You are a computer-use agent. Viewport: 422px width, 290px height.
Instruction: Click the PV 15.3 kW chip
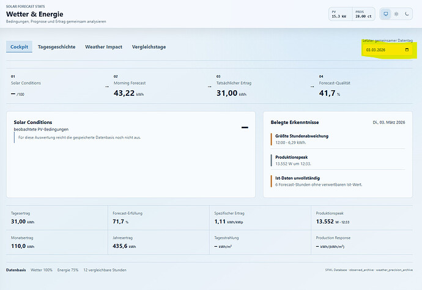341,14
